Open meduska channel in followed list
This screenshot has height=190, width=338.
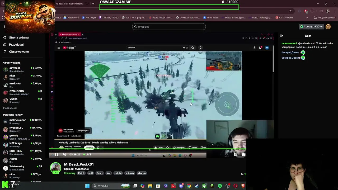[22, 85]
